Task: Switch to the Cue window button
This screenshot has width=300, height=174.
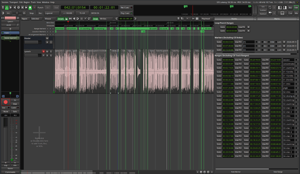Action: 290,13
